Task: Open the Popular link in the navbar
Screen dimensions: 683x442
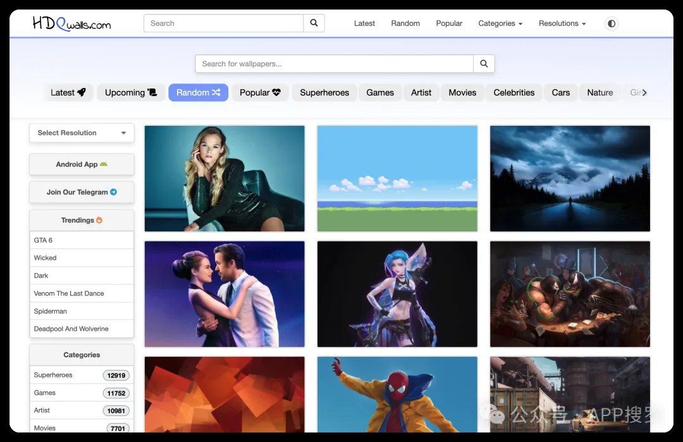Action: 449,23
